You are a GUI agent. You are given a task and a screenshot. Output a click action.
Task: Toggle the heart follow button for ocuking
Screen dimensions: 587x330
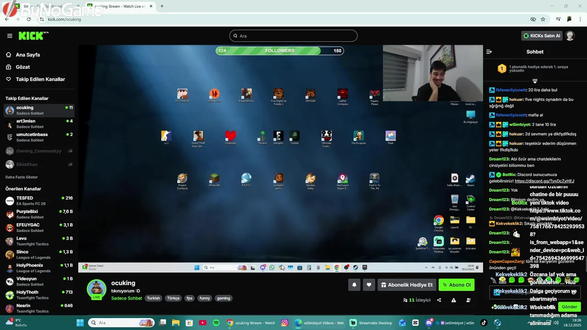(x=369, y=285)
